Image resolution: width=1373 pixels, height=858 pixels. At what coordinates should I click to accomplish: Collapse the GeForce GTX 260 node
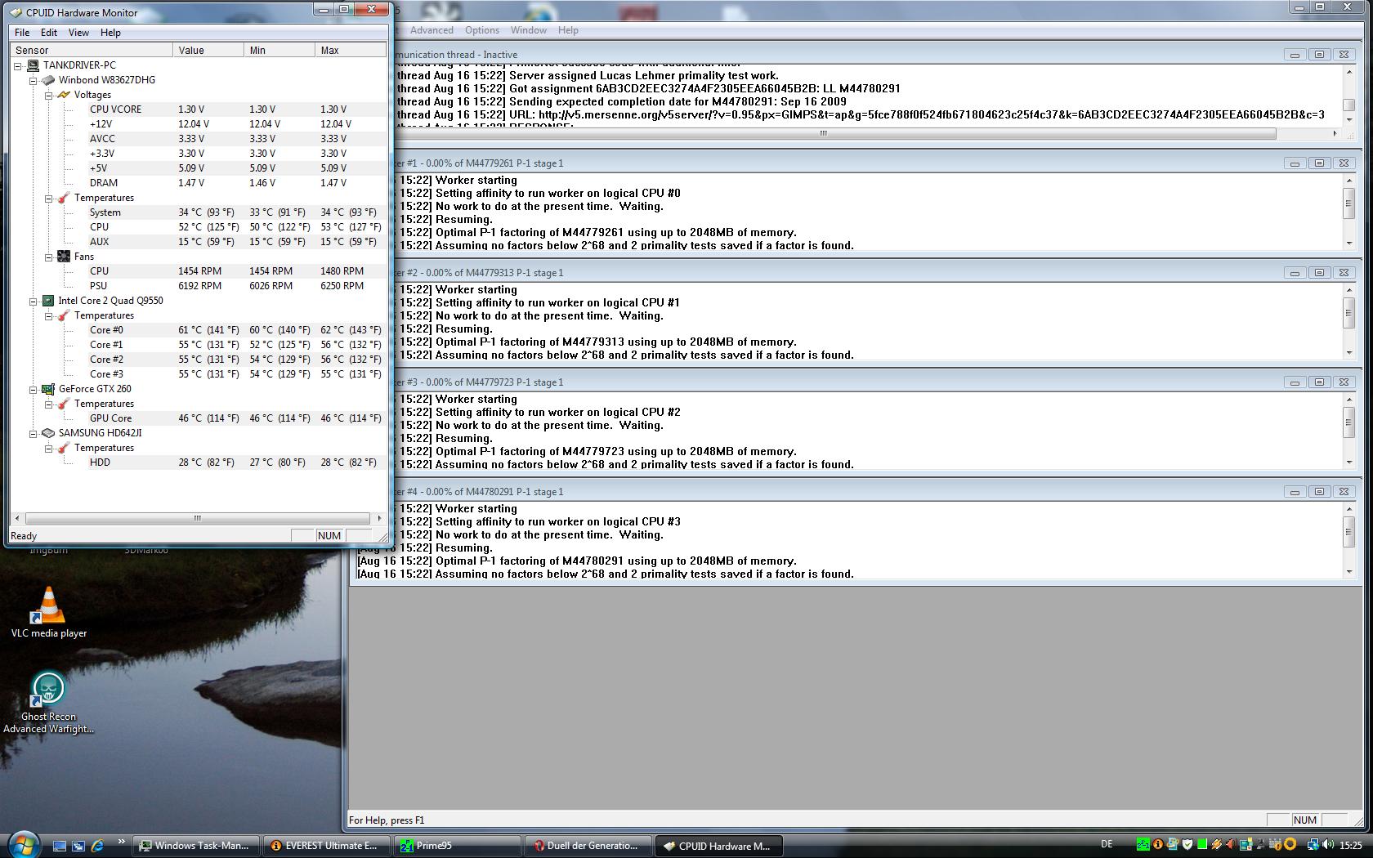33,390
